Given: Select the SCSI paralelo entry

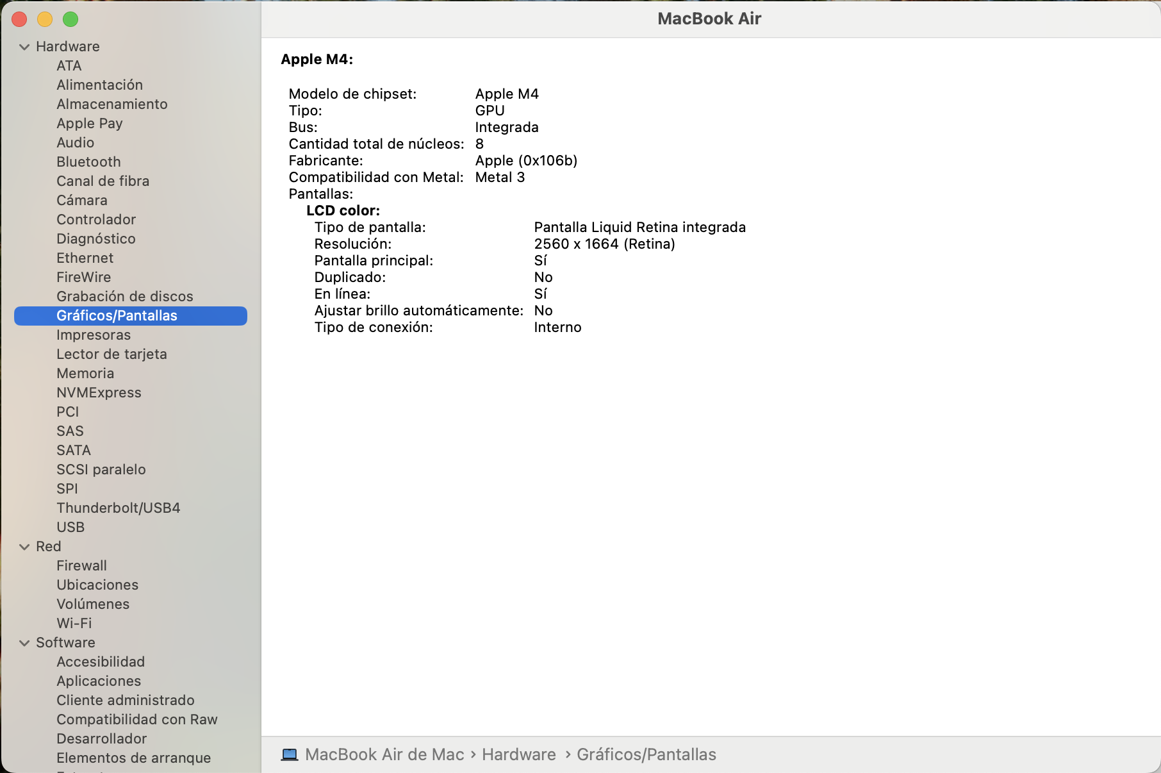Looking at the screenshot, I should (101, 469).
